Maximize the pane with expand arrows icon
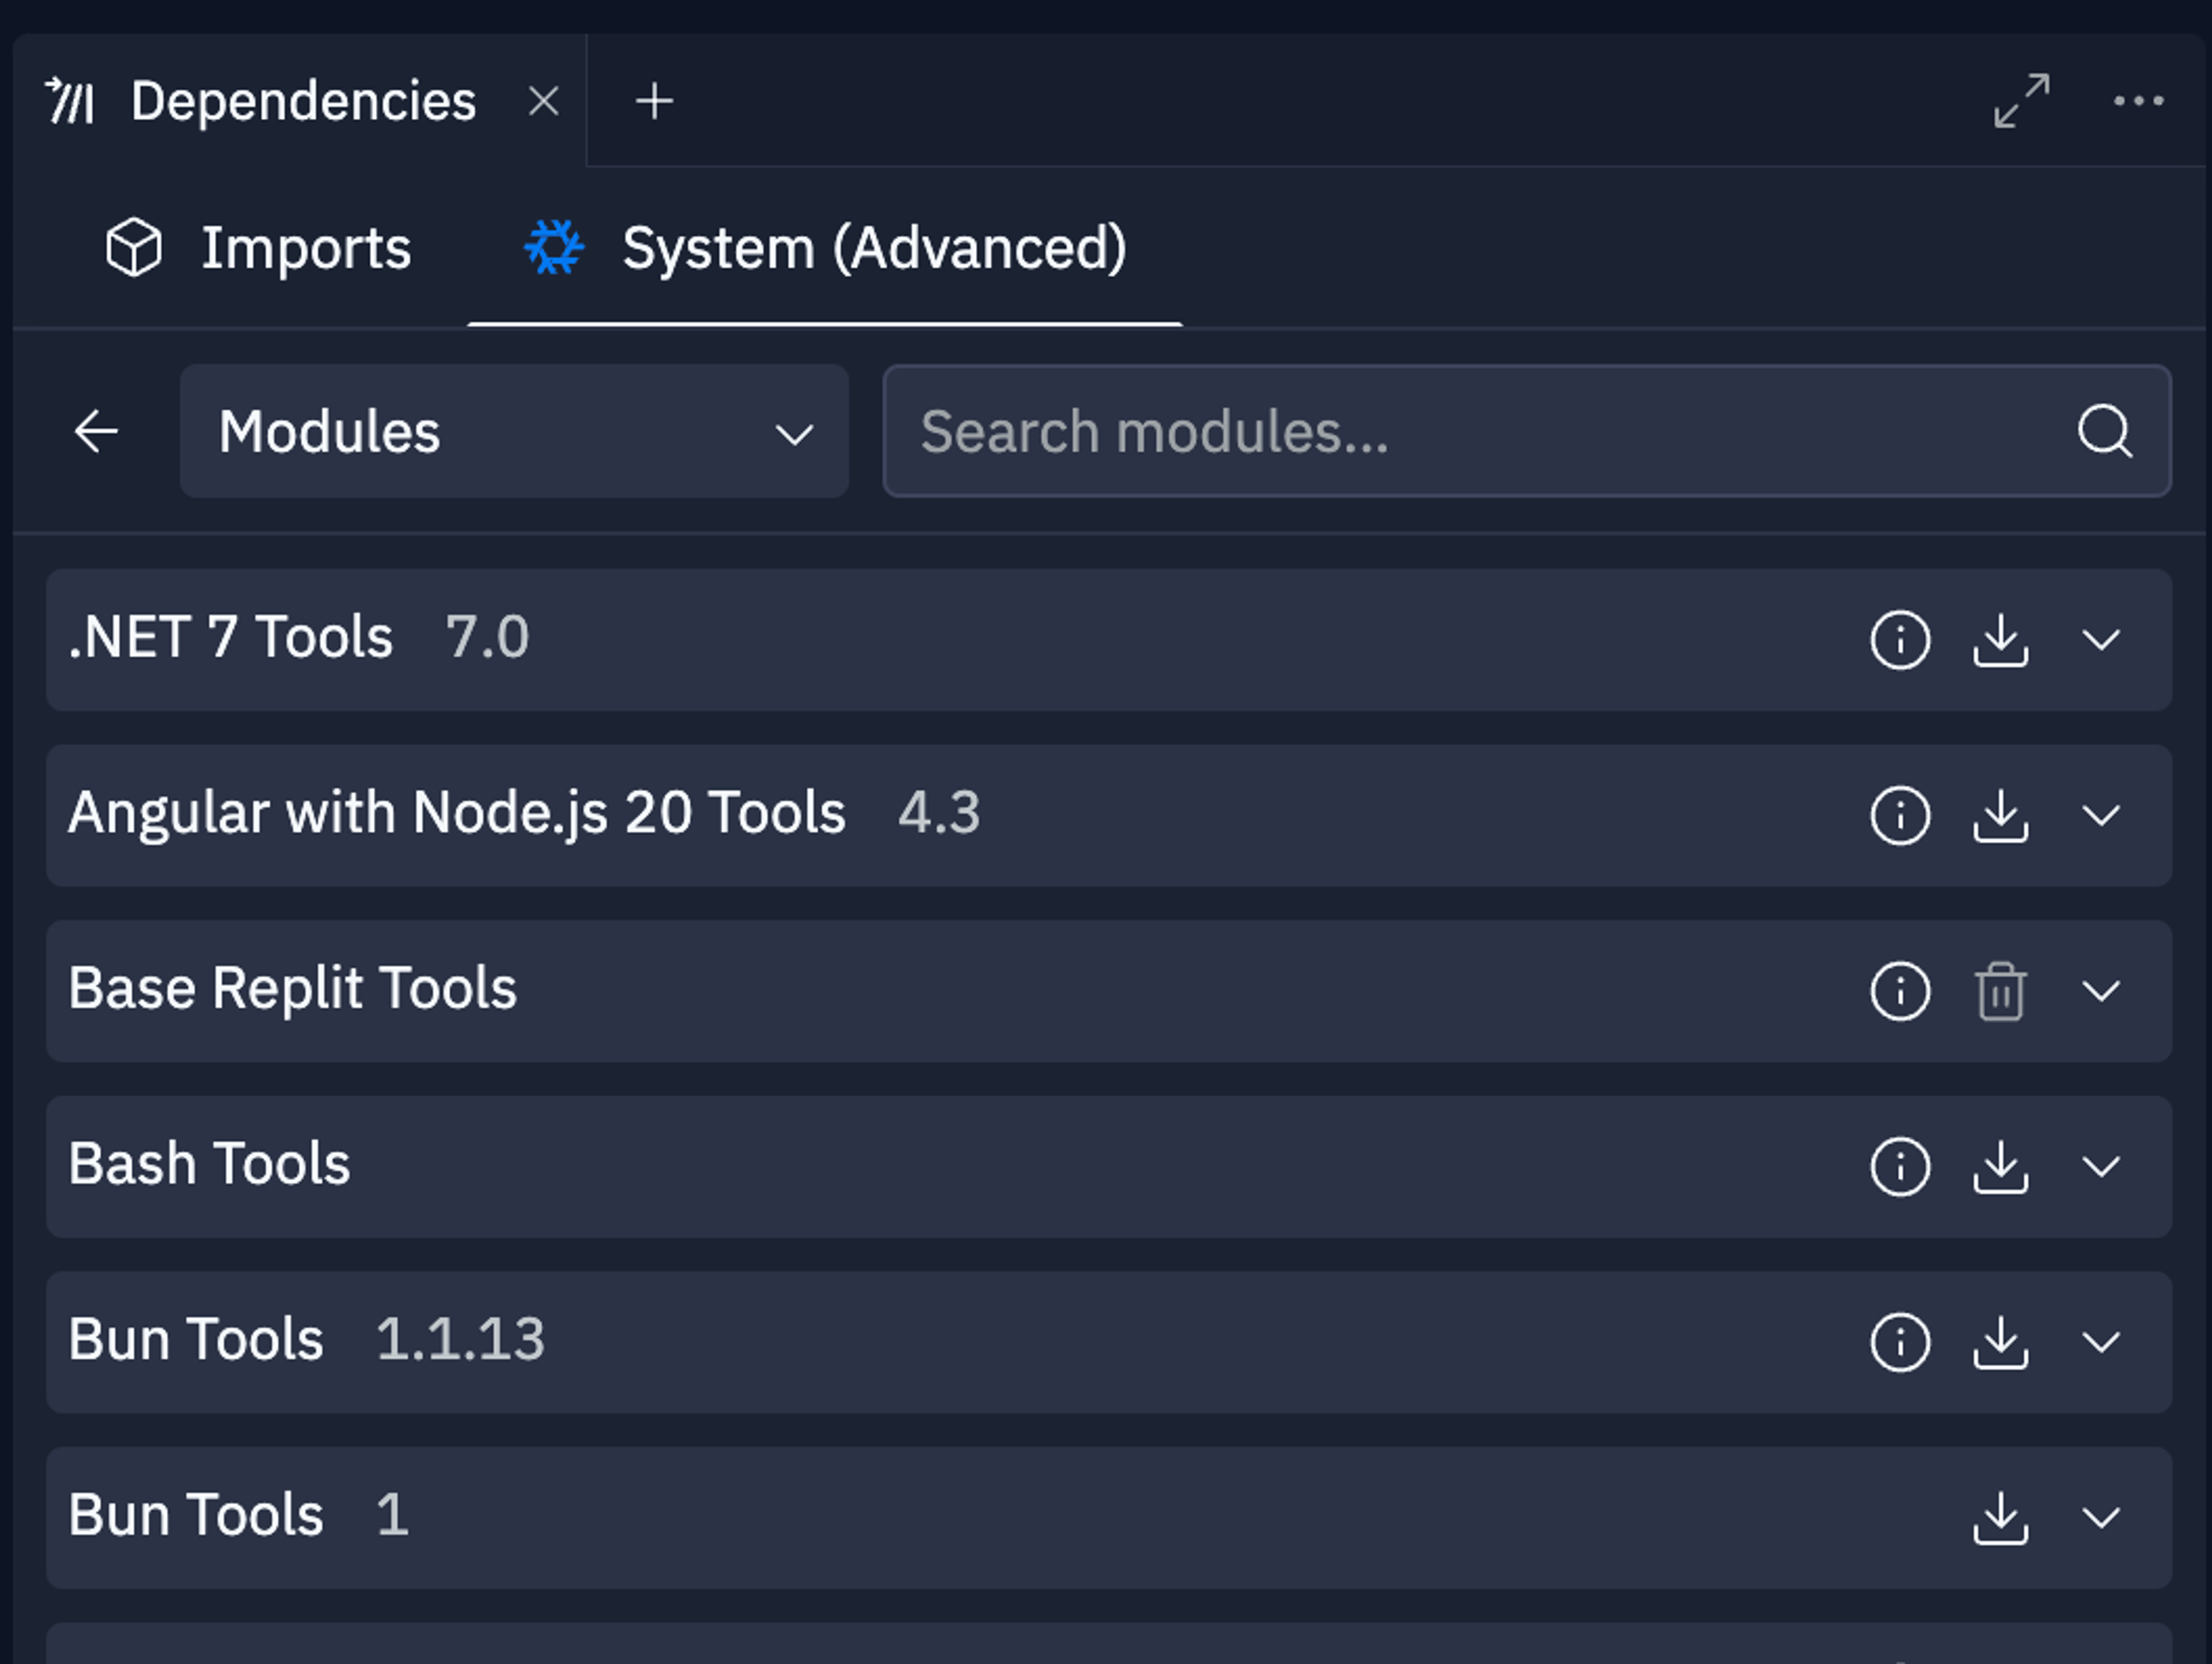 click(2021, 100)
